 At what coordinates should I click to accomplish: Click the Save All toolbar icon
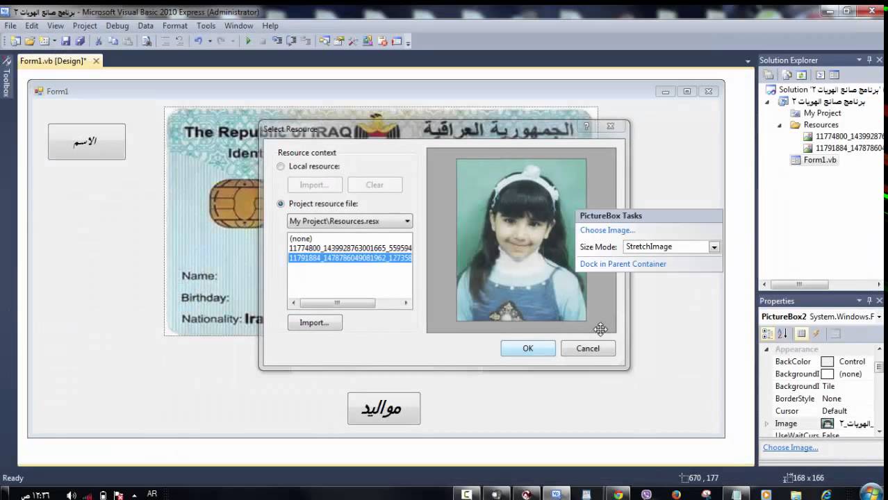pos(80,41)
